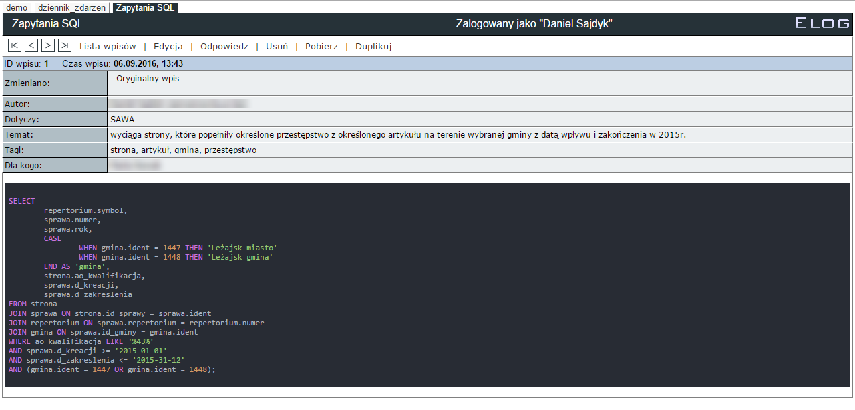Click Duplikuj to duplicate entry

point(373,47)
